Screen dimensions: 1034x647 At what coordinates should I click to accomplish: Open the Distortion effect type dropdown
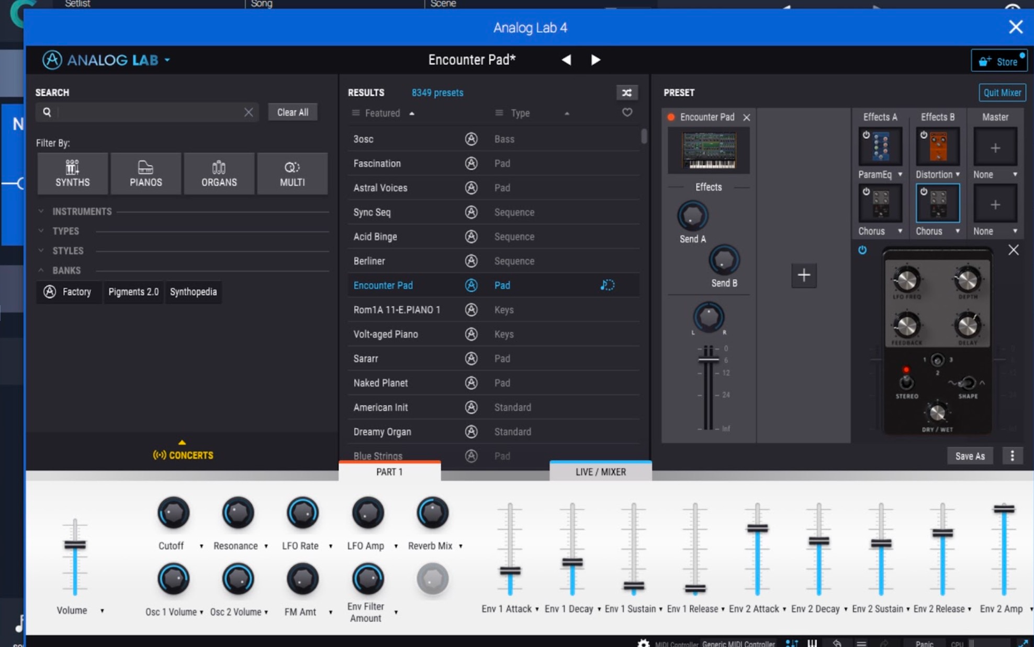pyautogui.click(x=958, y=175)
